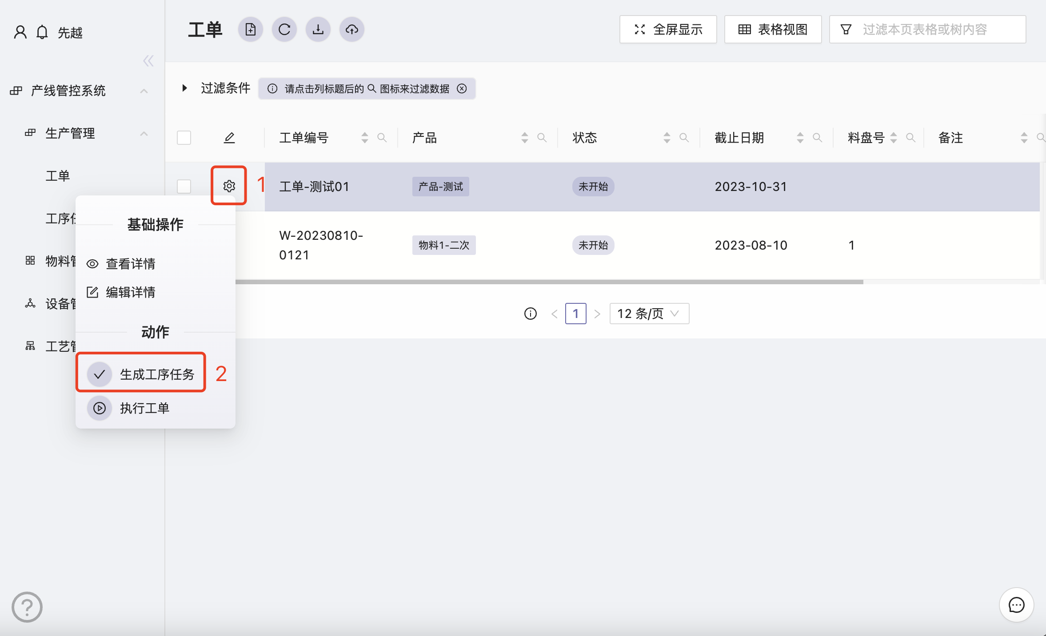Click the new work order document icon
The height and width of the screenshot is (636, 1046).
(x=251, y=30)
